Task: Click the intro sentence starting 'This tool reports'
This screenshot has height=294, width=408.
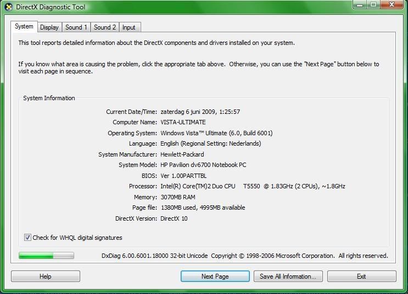Action: [x=157, y=43]
